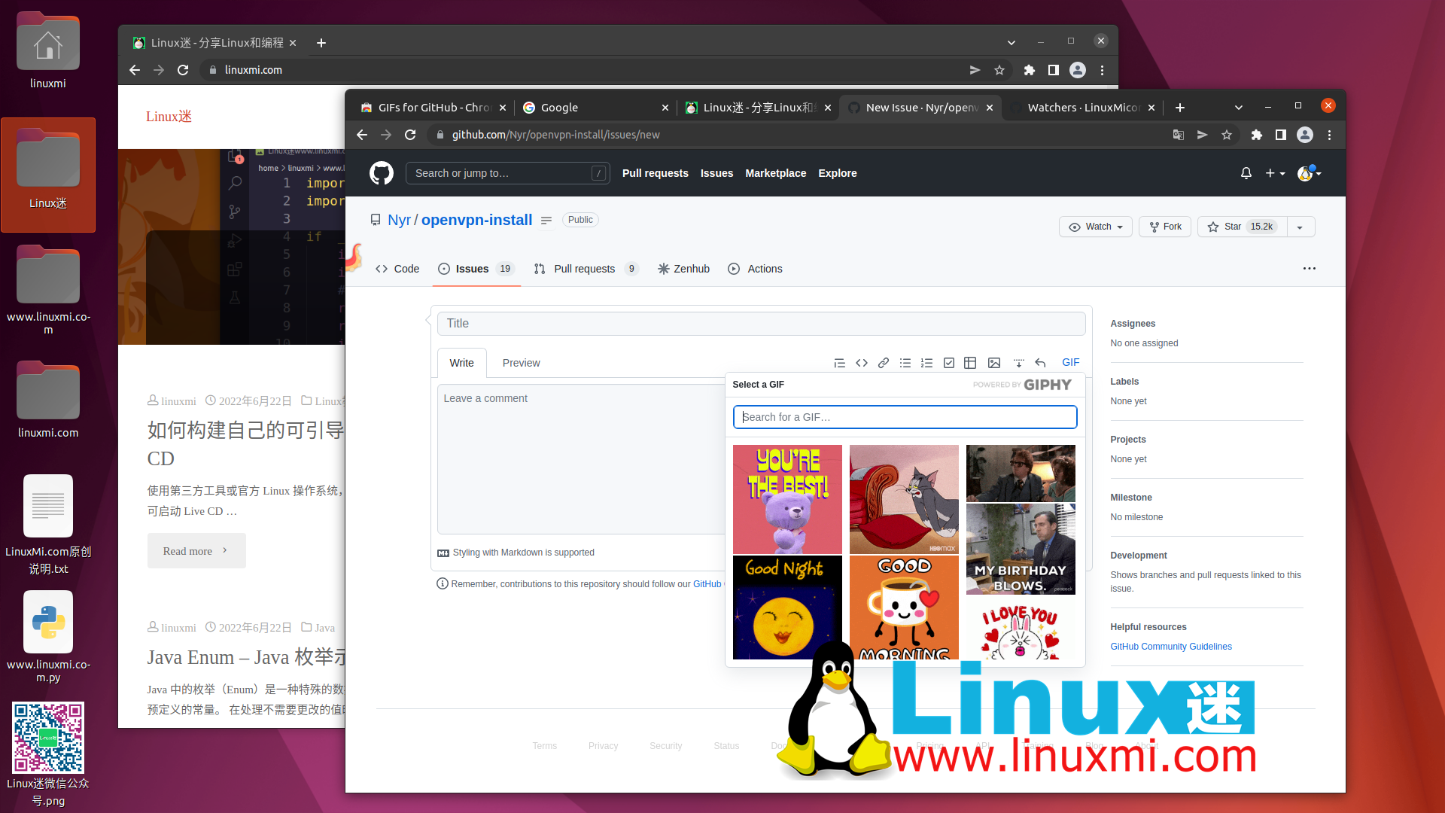Open Marketplace in GitHub header
The width and height of the screenshot is (1445, 813).
775,173
